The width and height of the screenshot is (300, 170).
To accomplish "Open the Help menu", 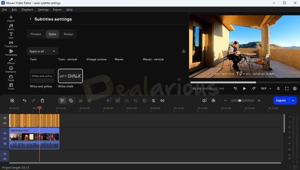I will (x=69, y=10).
